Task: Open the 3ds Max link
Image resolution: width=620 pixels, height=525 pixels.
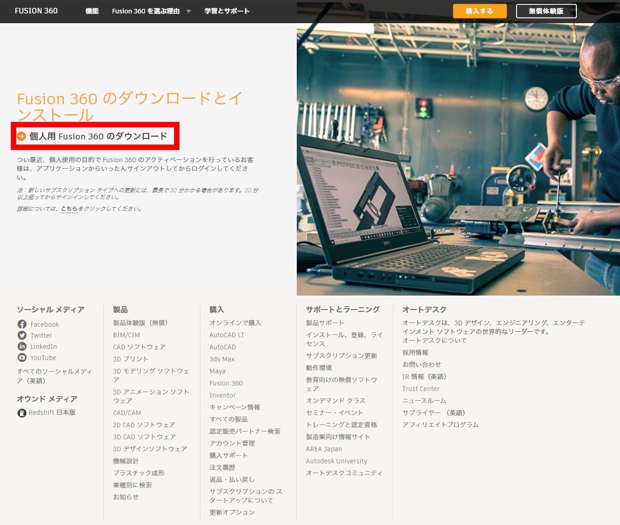Action: point(222,359)
